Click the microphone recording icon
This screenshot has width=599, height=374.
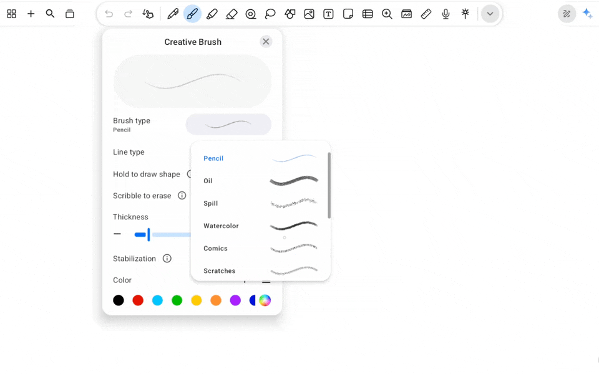[x=446, y=14]
